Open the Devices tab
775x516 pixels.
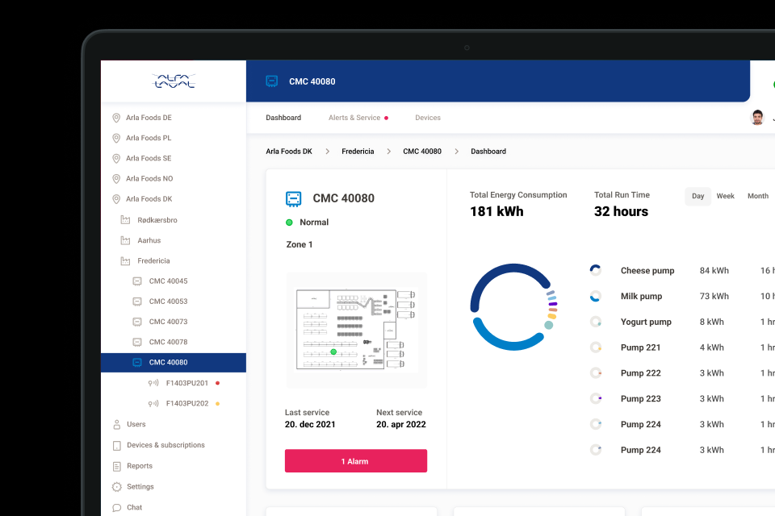[428, 118]
